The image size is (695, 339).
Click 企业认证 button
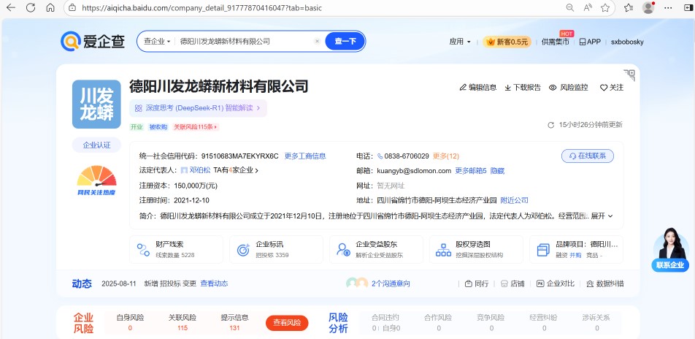96,145
